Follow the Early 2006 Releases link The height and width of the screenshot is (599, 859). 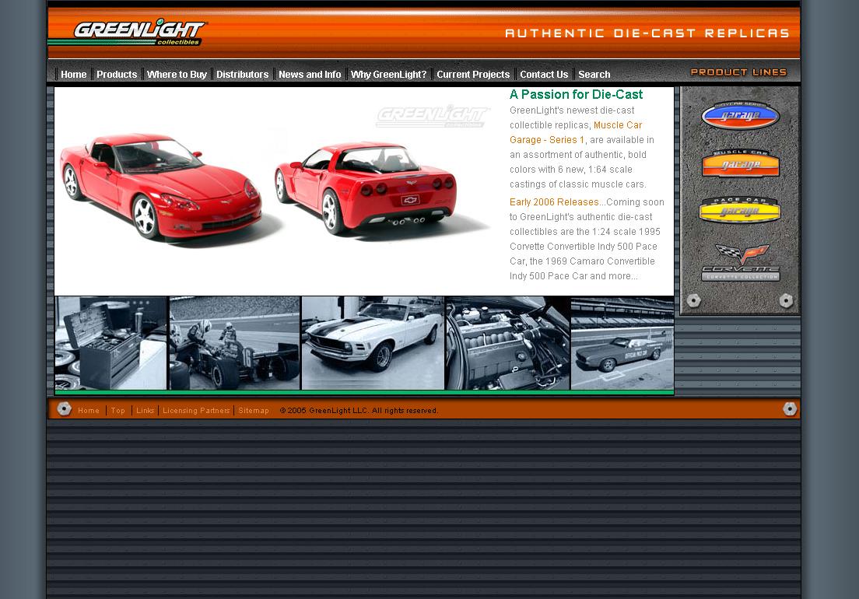point(554,202)
